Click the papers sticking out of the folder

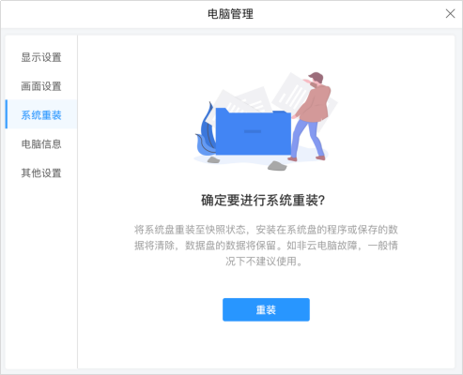(x=244, y=100)
